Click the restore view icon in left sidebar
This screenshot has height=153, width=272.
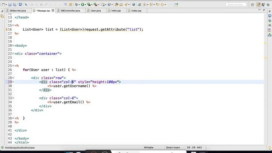click(x=2, y=11)
